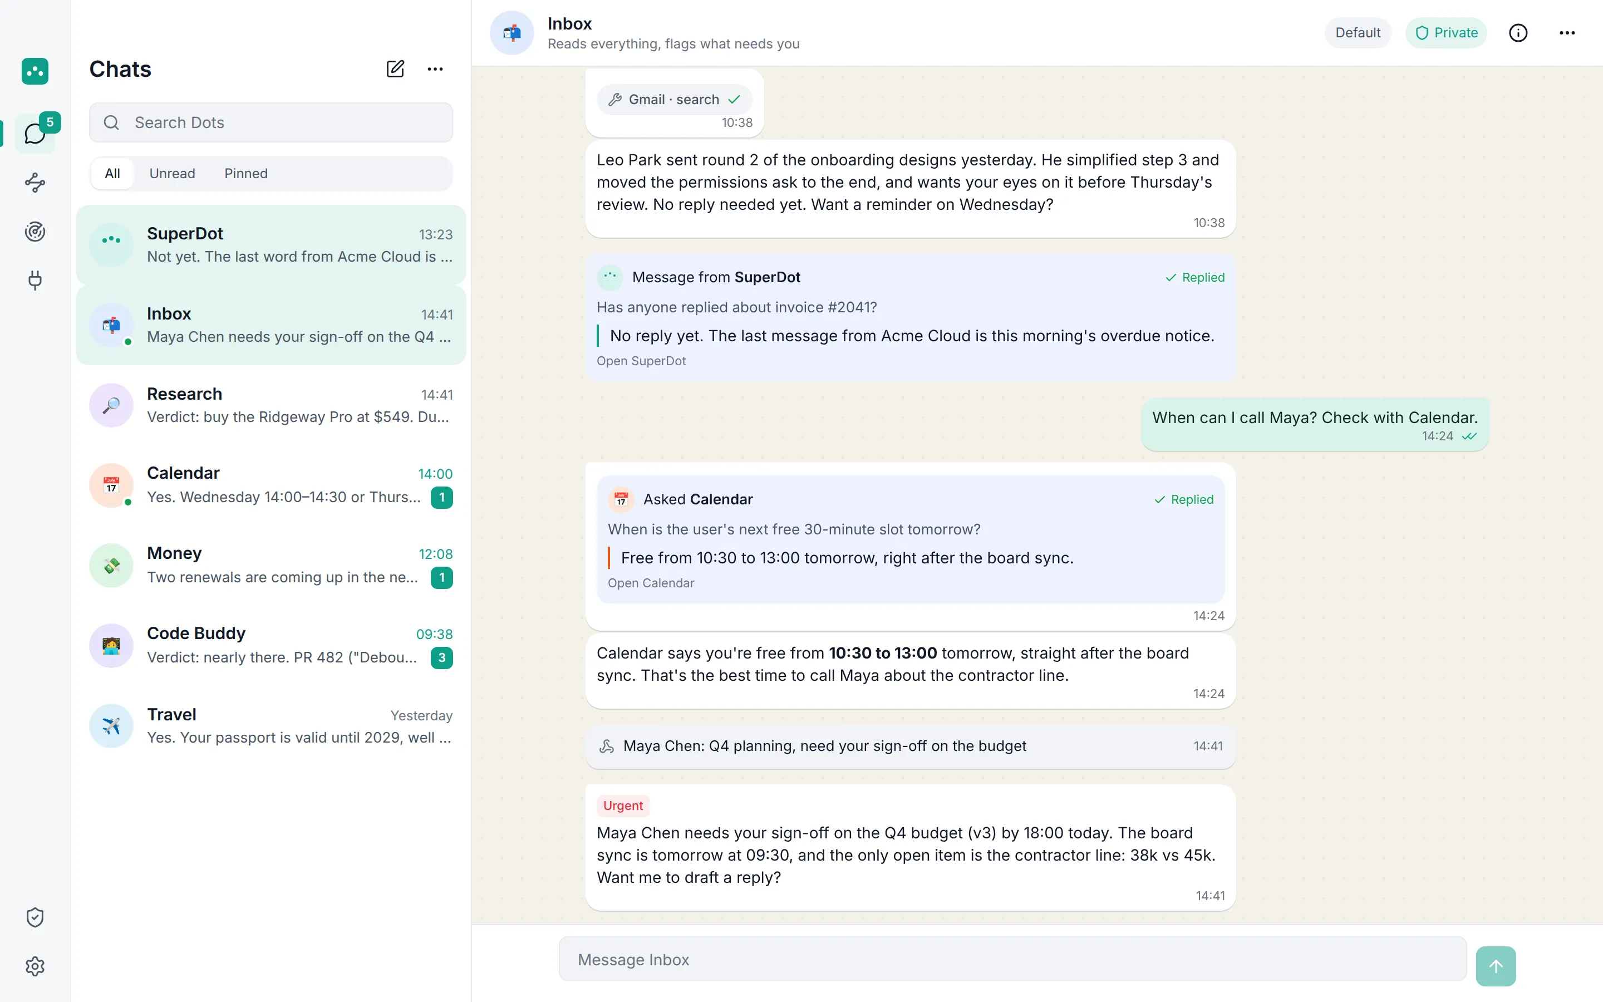1603x1002 pixels.
Task: Switch to the Pinned filter tab
Action: [x=246, y=174]
